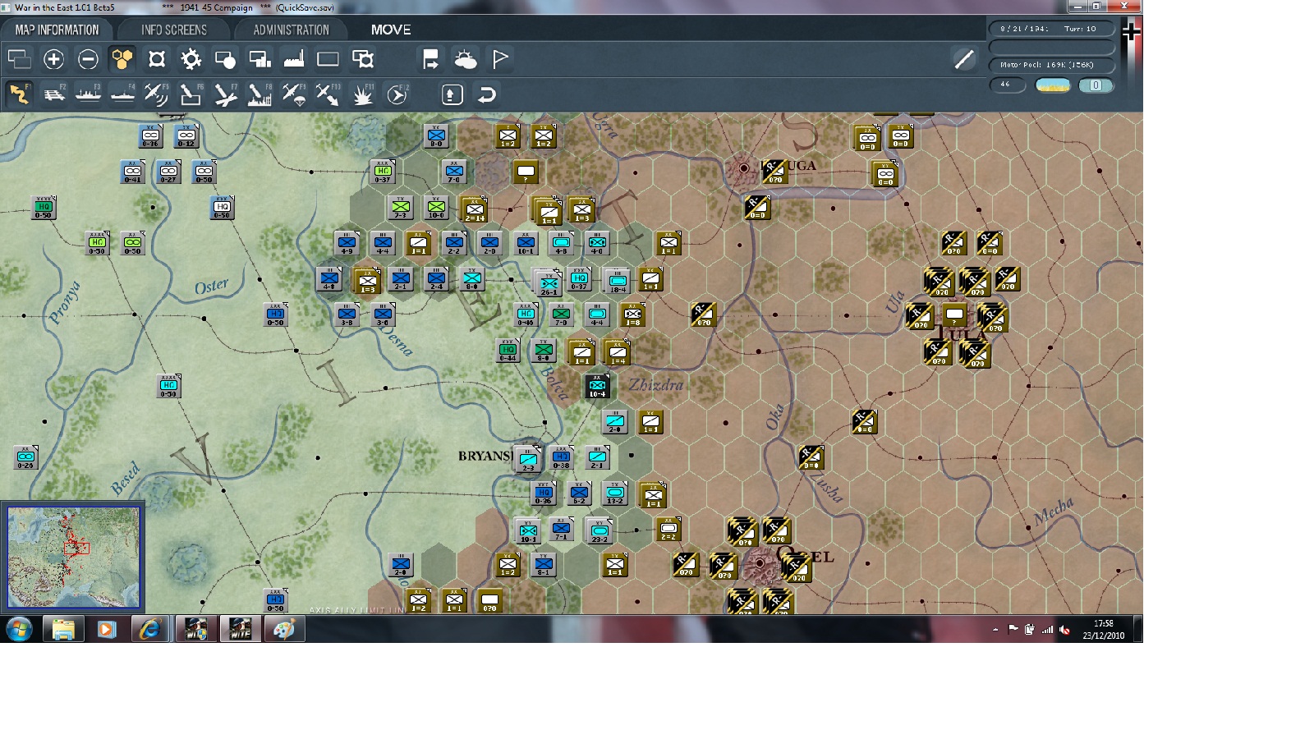The image size is (1314, 739).
Task: Zoom in on the map
Action: pos(53,59)
